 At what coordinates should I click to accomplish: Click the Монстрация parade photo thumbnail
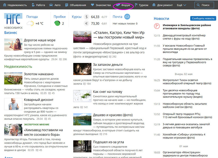click(x=82, y=37)
